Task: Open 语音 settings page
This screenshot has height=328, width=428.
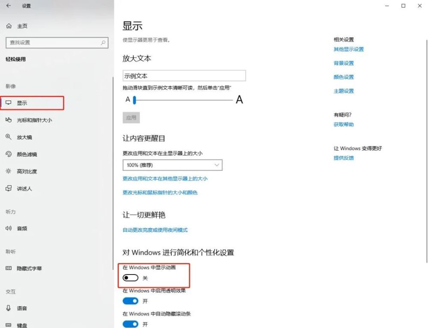Action: [x=22, y=308]
